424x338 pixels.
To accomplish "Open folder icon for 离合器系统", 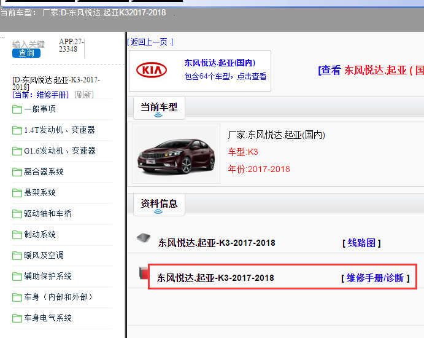I will (x=17, y=172).
